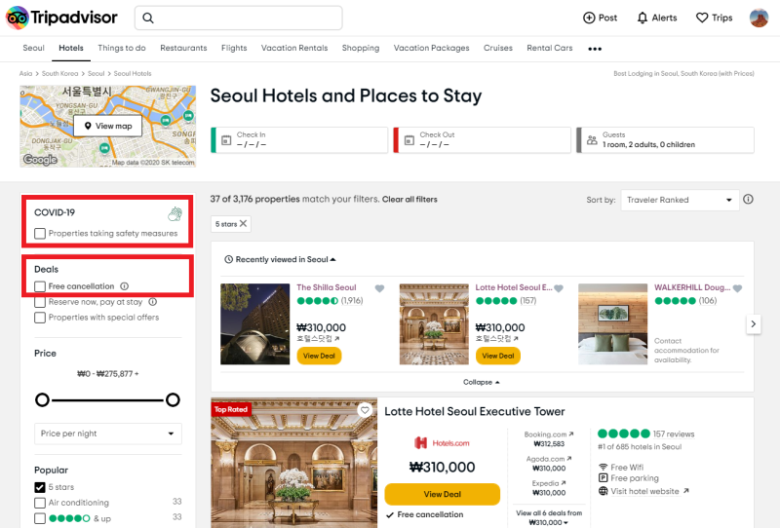Screen dimensions: 780x528
Task: Click the Check In calendar icon
Action: click(x=226, y=140)
